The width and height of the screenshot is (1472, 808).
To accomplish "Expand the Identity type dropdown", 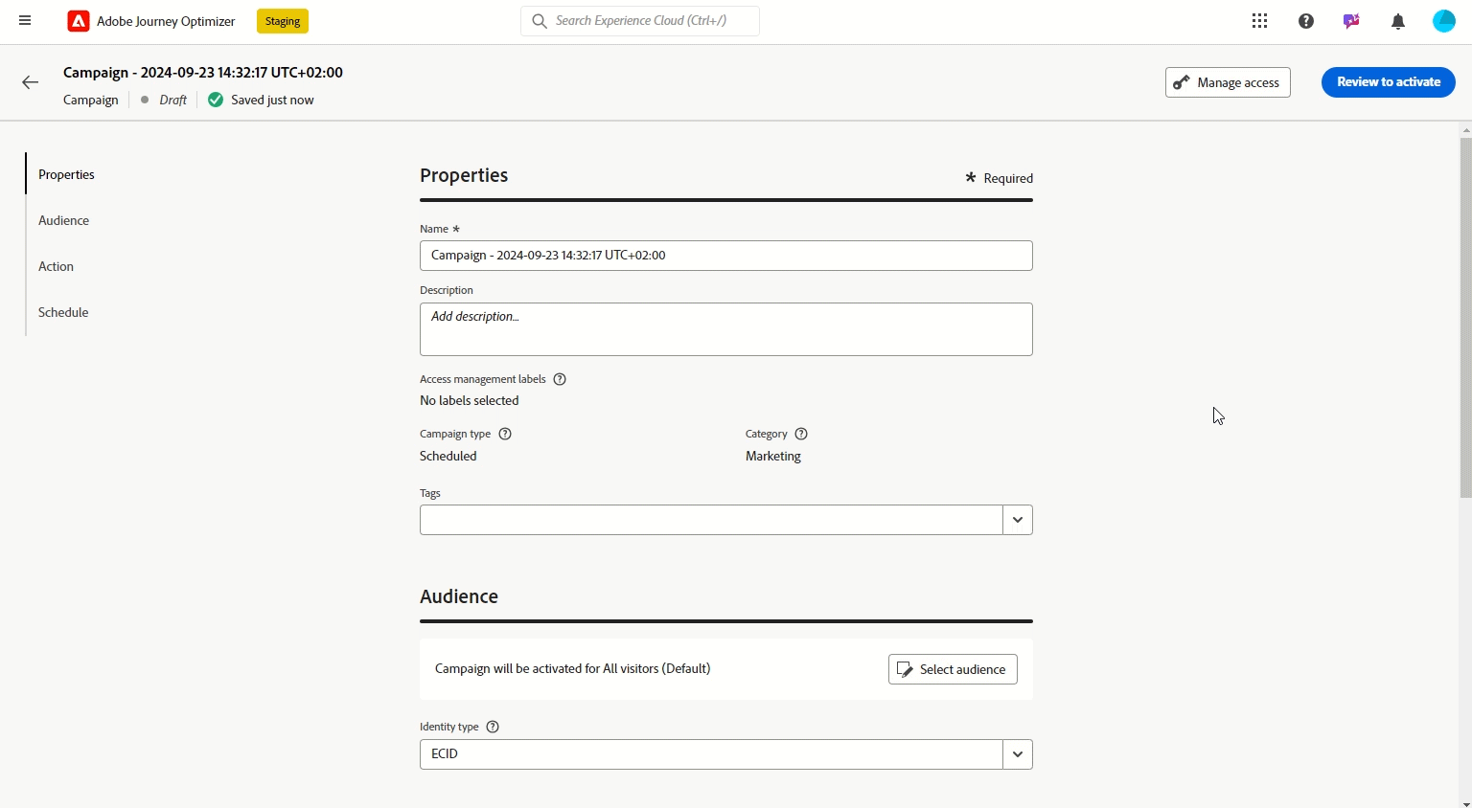I will 1017,754.
